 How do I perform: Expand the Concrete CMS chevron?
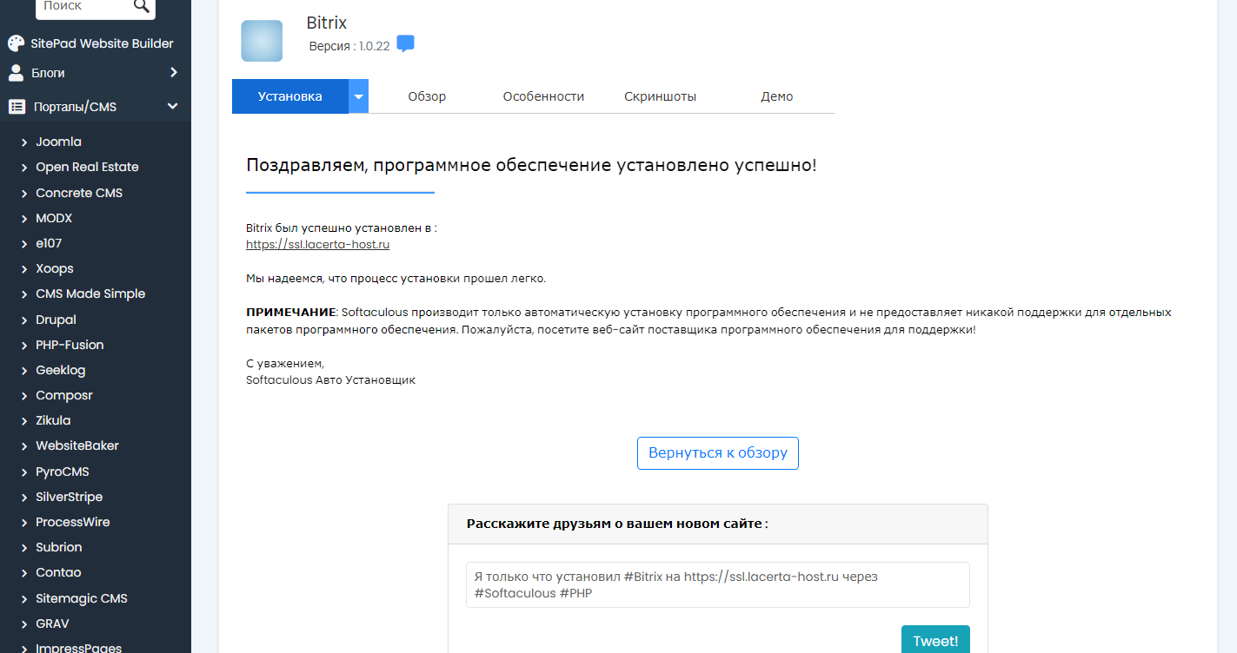click(x=25, y=194)
